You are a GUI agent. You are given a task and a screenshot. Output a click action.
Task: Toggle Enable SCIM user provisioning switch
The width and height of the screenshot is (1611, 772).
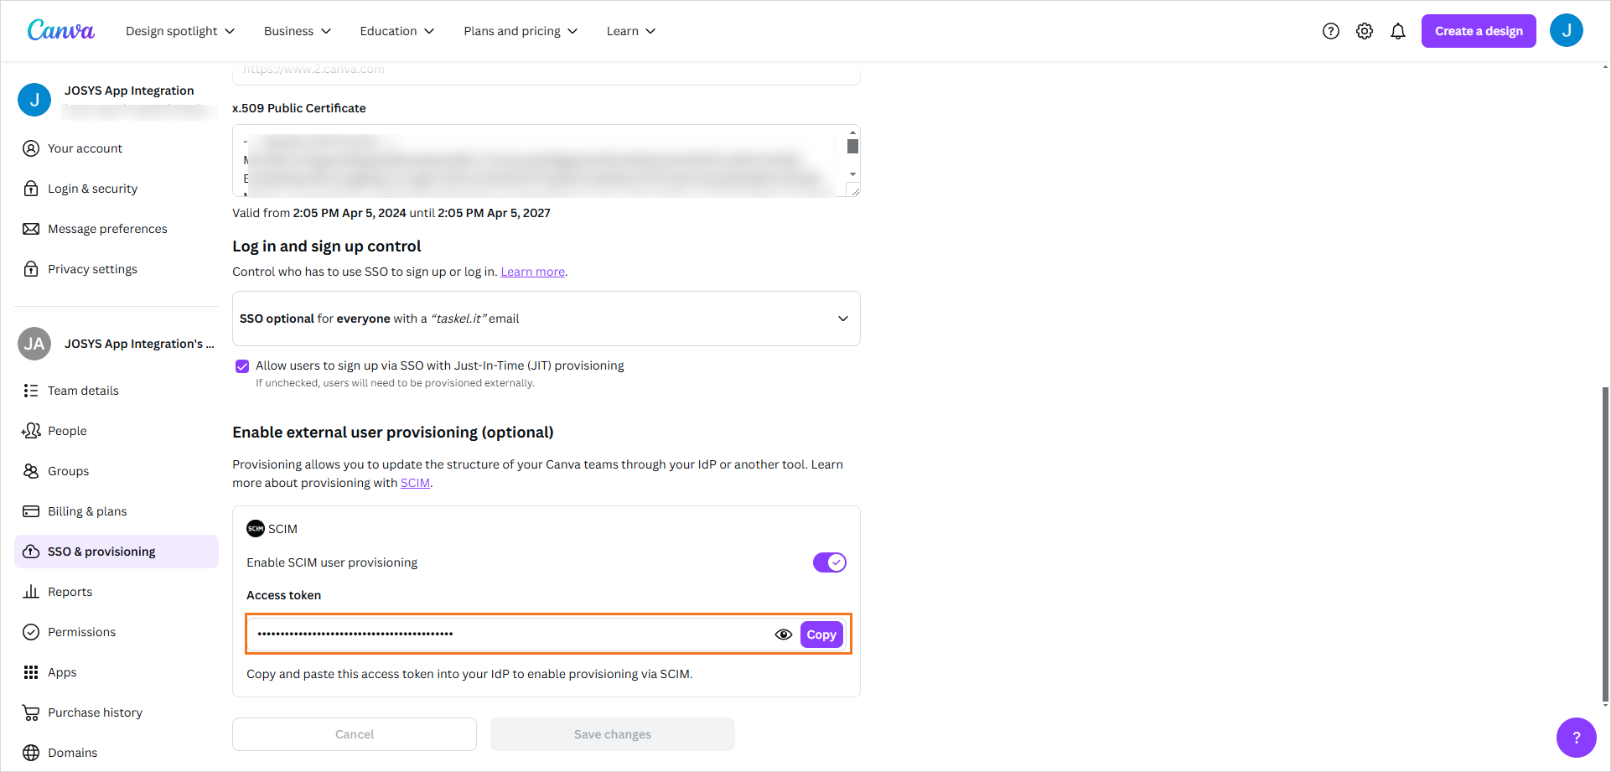coord(830,562)
